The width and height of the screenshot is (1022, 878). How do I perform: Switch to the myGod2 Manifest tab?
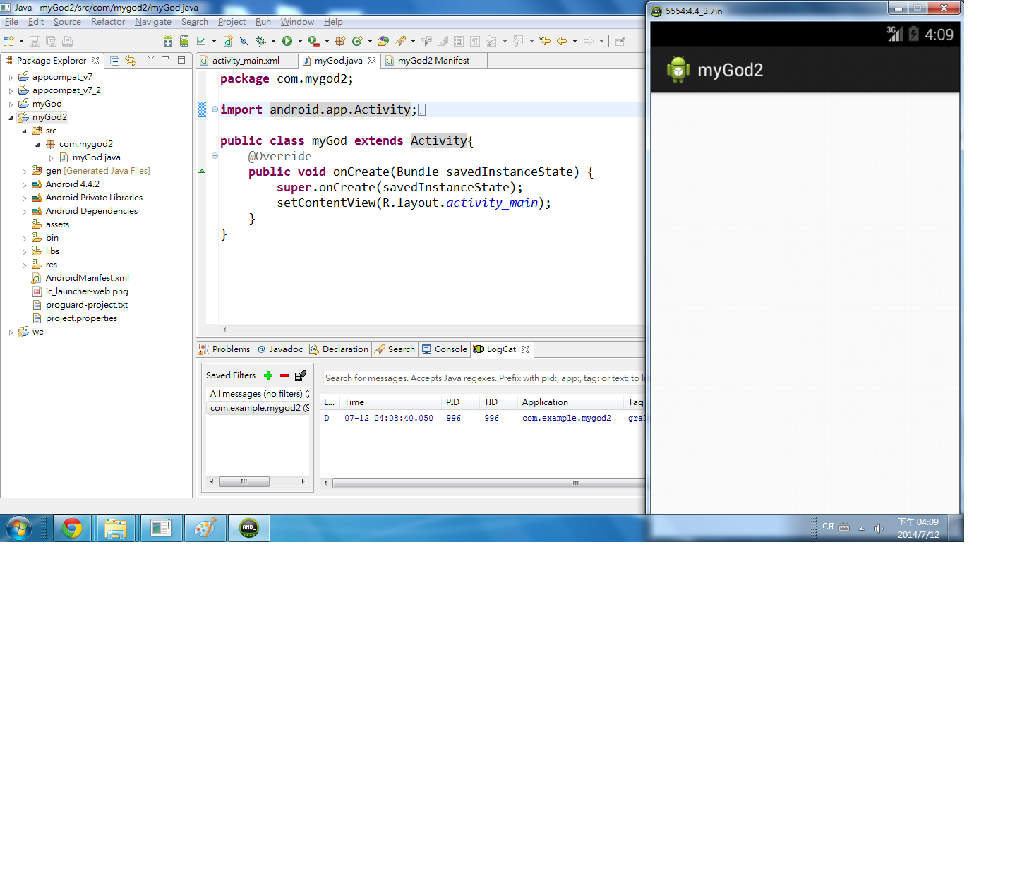click(x=433, y=61)
